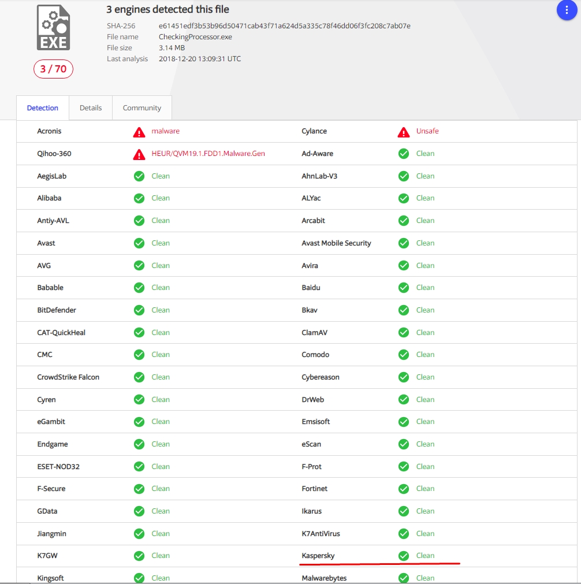
Task: Click the SHA-256 hash value
Action: tap(285, 25)
